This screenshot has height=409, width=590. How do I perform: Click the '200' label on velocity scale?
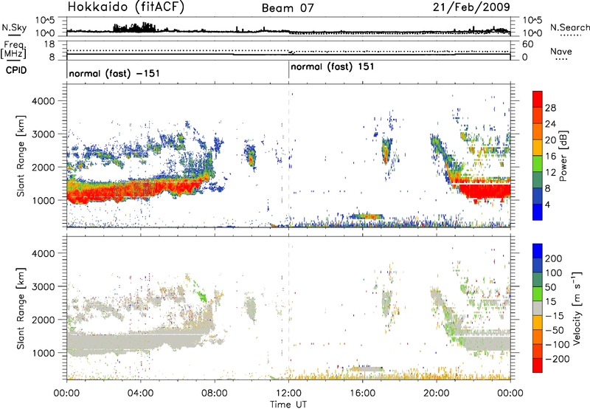[554, 258]
